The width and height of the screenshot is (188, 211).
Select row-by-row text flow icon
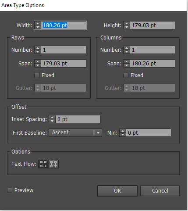click(x=43, y=164)
